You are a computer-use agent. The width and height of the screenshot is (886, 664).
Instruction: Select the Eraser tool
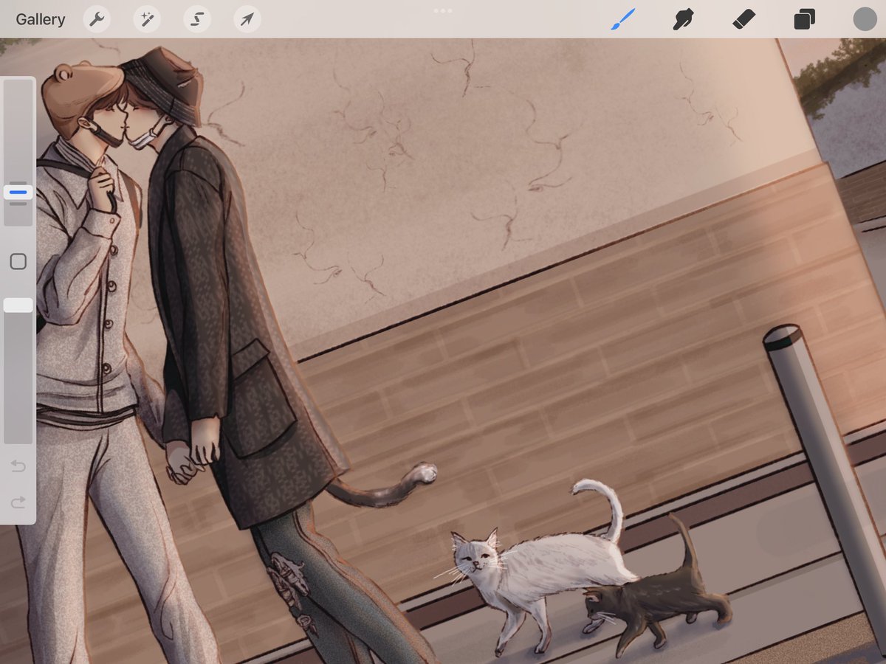coord(744,19)
